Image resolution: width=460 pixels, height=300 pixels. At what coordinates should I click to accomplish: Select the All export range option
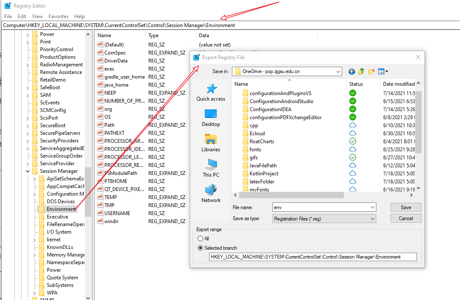[200, 238]
